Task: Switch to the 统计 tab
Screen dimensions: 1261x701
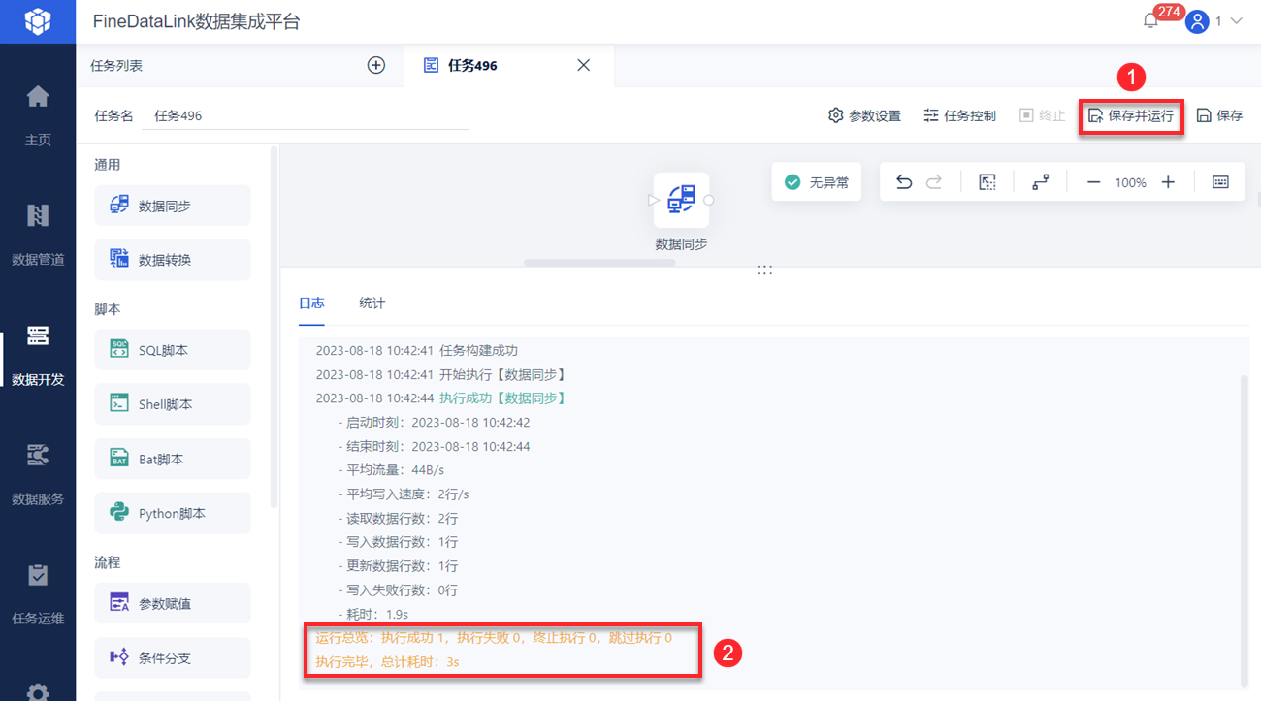Action: click(371, 303)
